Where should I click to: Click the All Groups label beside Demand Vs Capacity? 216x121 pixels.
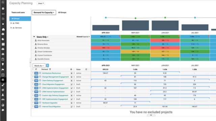pyautogui.click(x=62, y=12)
